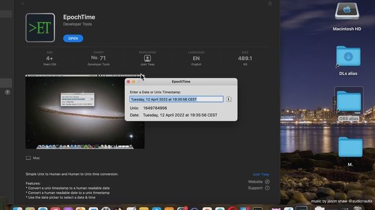Screen dimensions: 375x210
Task: Click the Features: heading
Action: [33, 183]
